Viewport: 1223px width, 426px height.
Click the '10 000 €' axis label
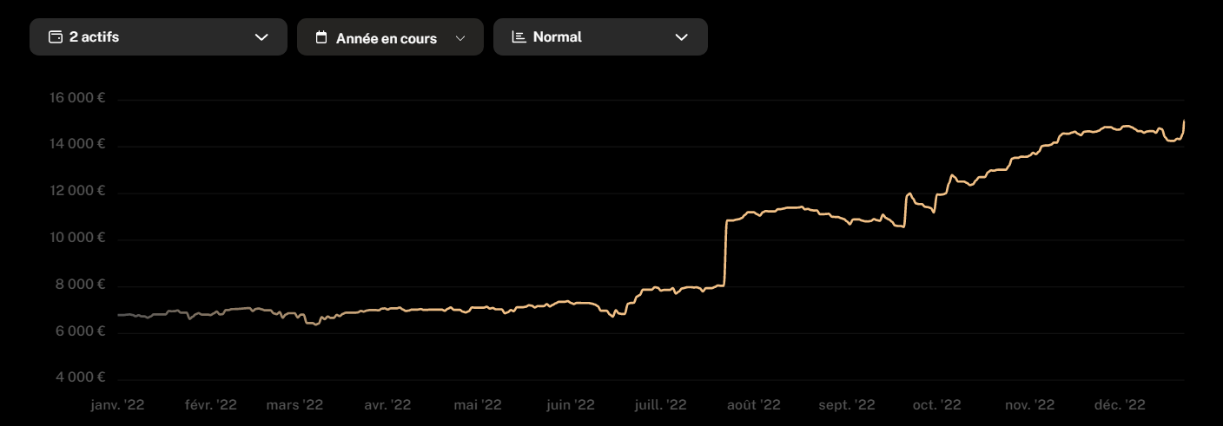tap(76, 238)
